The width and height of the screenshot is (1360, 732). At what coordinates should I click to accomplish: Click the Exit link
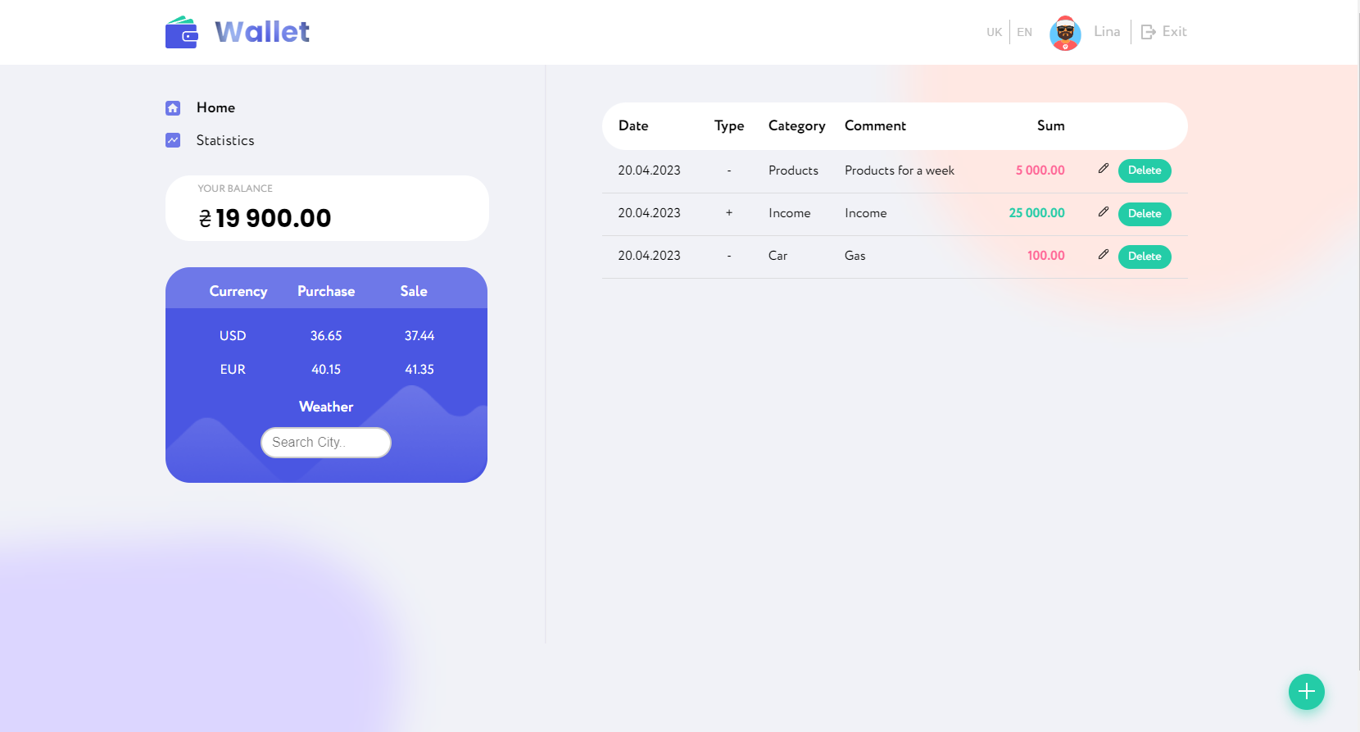pyautogui.click(x=1174, y=32)
